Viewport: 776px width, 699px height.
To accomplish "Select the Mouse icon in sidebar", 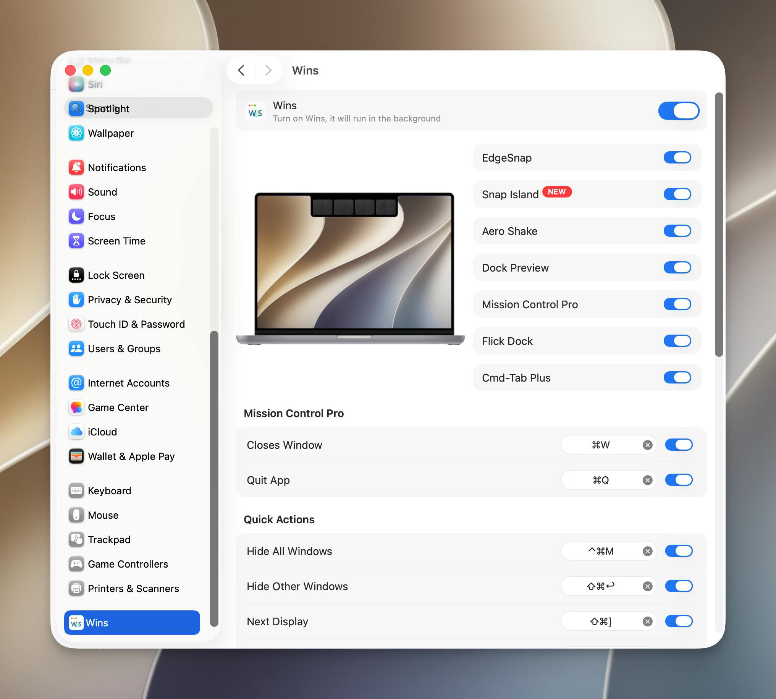I will click(76, 515).
